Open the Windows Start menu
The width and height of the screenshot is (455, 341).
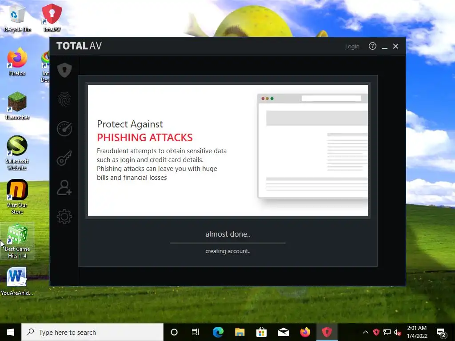[x=11, y=332]
